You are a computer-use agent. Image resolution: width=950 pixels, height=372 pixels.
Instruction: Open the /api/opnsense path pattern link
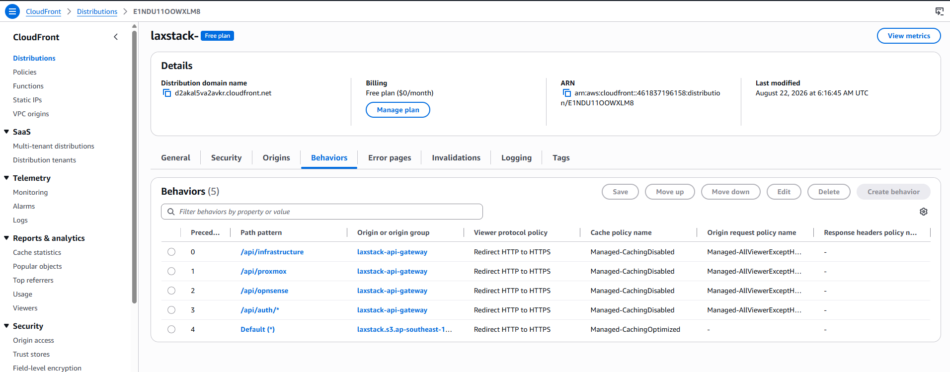tap(264, 291)
